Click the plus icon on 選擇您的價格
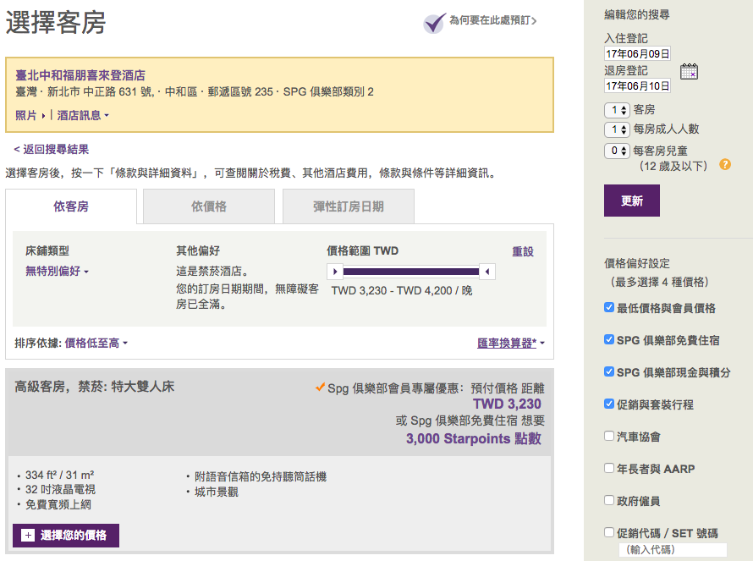This screenshot has width=753, height=561. coord(28,535)
